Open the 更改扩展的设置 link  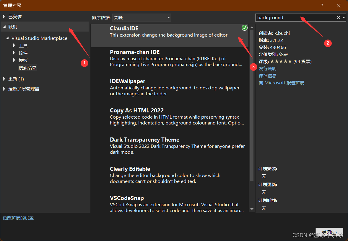[x=18, y=218]
